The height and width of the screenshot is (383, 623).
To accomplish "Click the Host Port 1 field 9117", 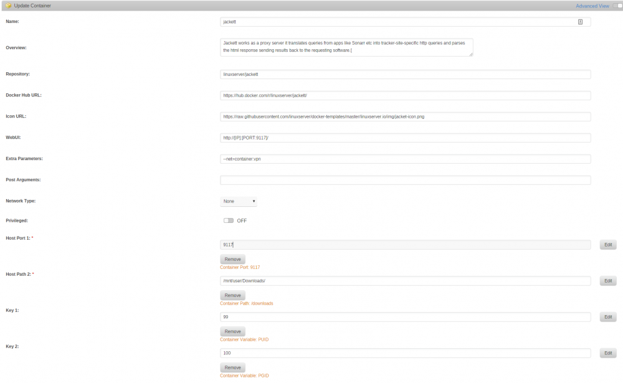I will (x=406, y=245).
